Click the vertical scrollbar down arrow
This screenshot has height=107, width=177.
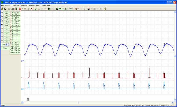click(x=175, y=100)
